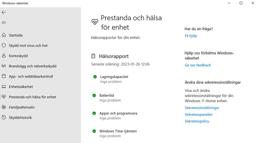256x143 pixels.
Task: Open the Sekretesspanelen link
Action: 198,114
